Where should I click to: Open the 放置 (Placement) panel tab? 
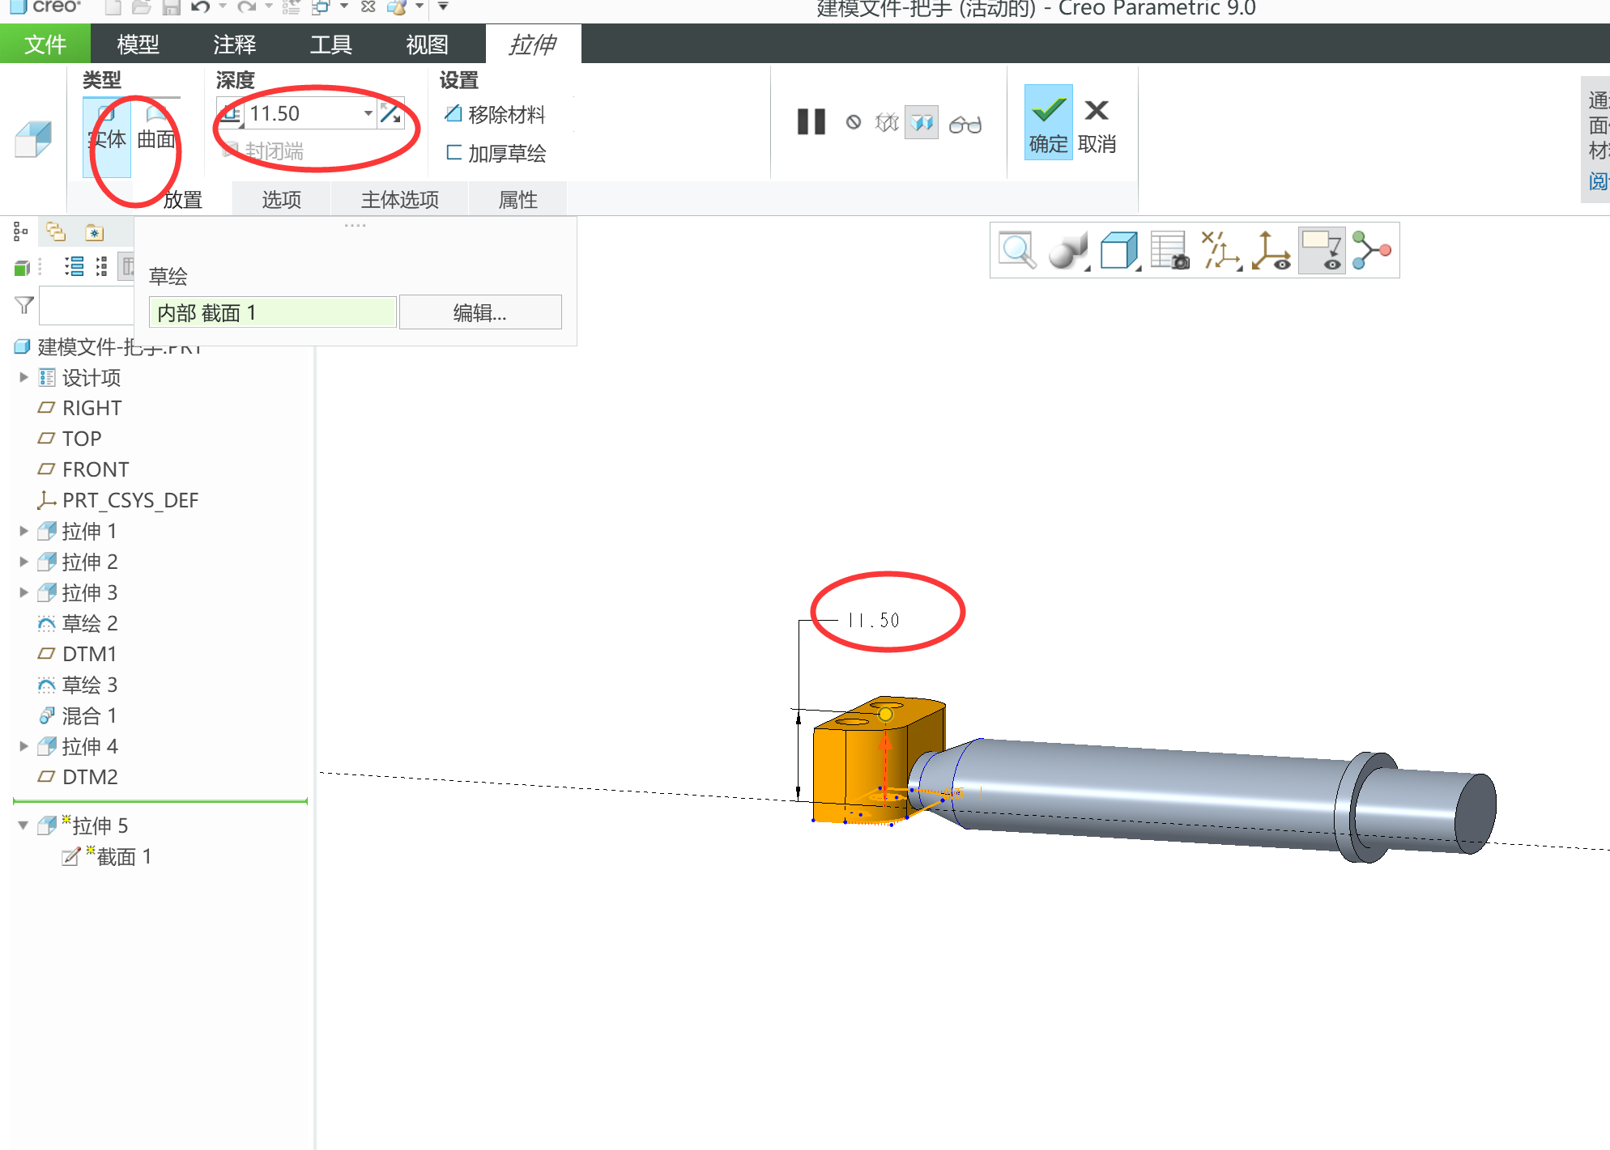[182, 199]
